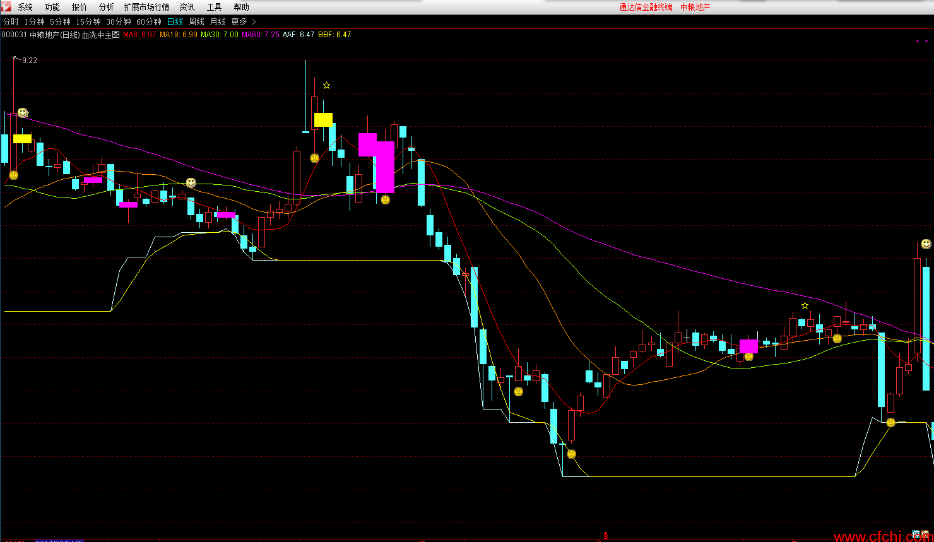
Task: Click the arrow right of 更多
Action: click(254, 22)
